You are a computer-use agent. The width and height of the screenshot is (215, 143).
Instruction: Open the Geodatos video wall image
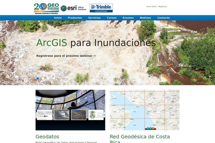(70, 110)
